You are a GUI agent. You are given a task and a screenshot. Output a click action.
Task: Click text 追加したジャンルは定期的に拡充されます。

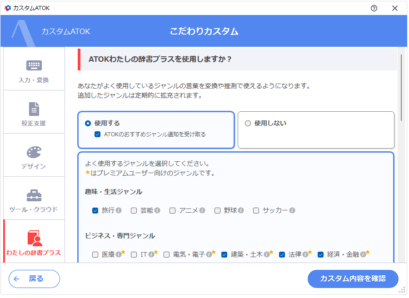click(x=140, y=95)
